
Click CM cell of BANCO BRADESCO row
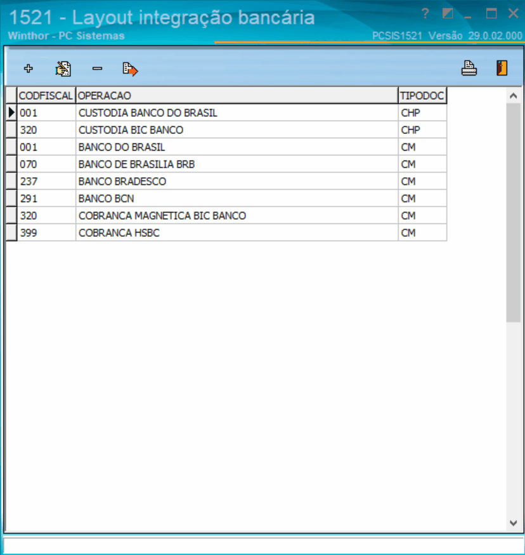[422, 181]
